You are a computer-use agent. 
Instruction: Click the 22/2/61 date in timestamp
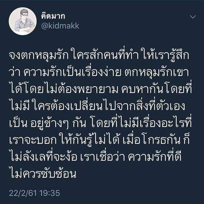click(x=23, y=193)
